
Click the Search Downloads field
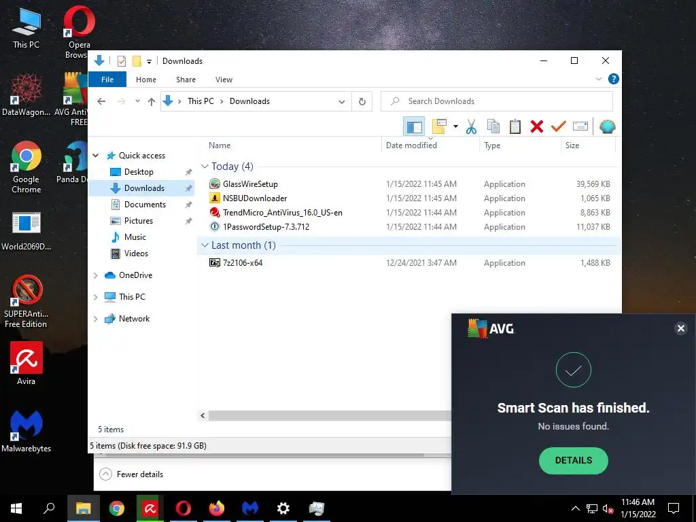497,102
